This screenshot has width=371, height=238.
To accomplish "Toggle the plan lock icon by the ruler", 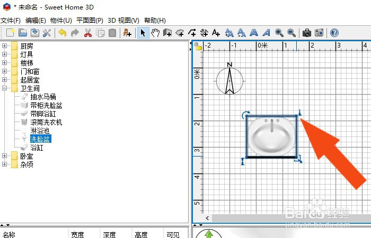I will [198, 46].
